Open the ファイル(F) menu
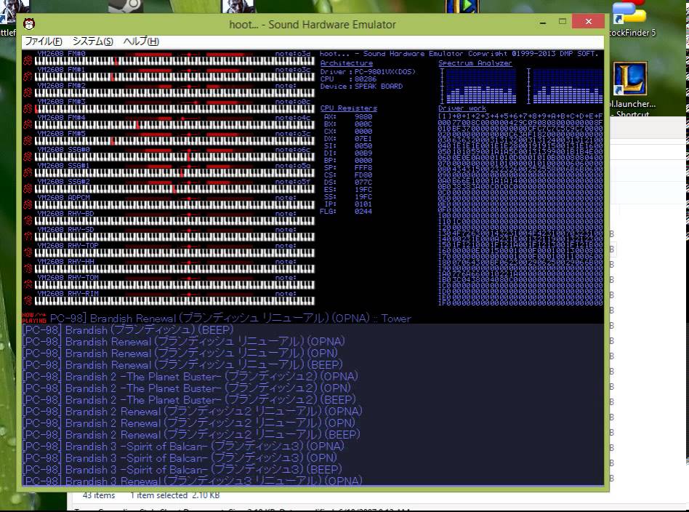The width and height of the screenshot is (689, 512). click(x=43, y=41)
